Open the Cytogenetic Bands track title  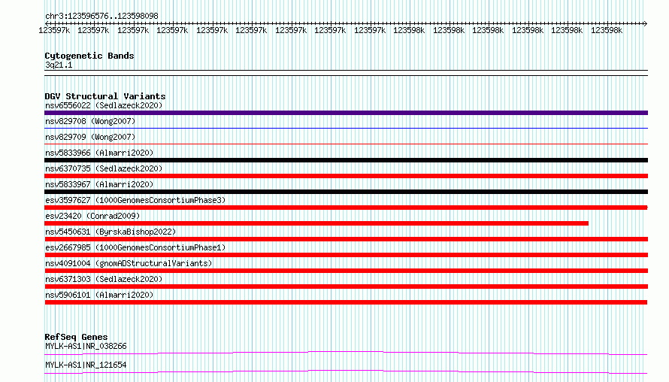pyautogui.click(x=89, y=56)
